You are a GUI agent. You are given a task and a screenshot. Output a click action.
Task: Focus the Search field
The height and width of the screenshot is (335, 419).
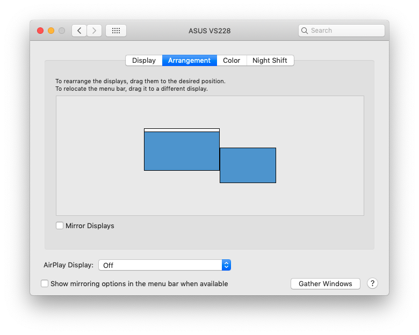(x=342, y=31)
